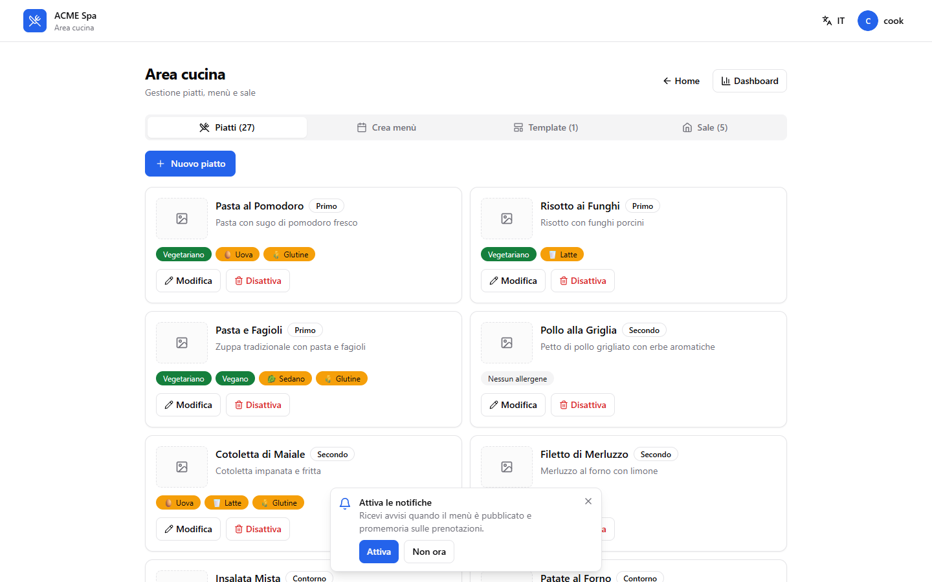Click the bell icon in the notification popup

(345, 503)
